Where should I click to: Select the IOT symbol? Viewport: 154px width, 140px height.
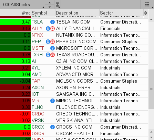pyautogui.click(x=35, y=94)
